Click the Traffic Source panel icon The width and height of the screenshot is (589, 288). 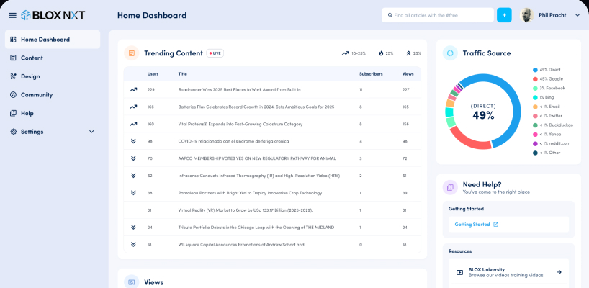click(450, 53)
